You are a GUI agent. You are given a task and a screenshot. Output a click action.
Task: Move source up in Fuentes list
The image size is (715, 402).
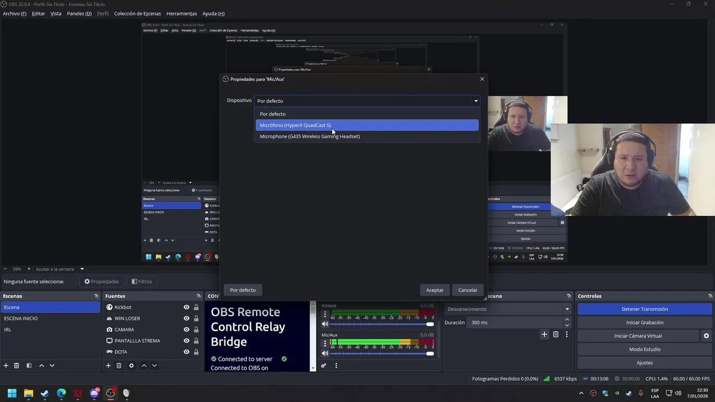pyautogui.click(x=144, y=366)
